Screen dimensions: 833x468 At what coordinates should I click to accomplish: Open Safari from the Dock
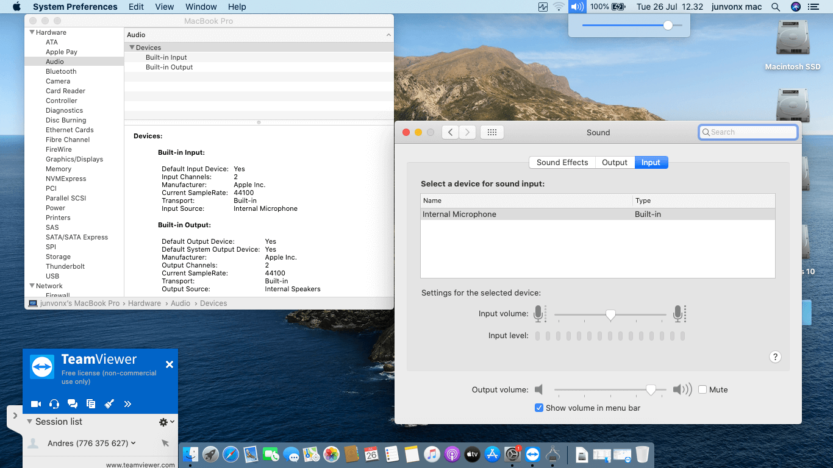231,454
